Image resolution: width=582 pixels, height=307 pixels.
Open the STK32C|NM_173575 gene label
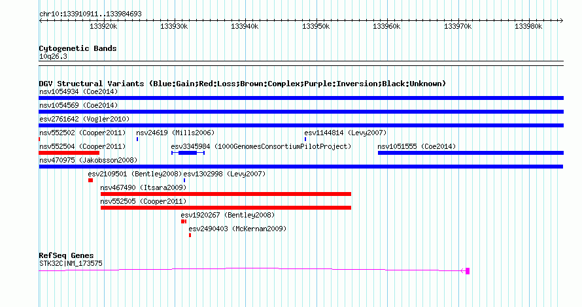tap(71, 264)
